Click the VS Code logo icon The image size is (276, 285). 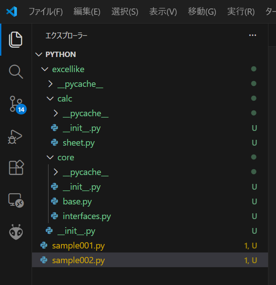(x=12, y=12)
